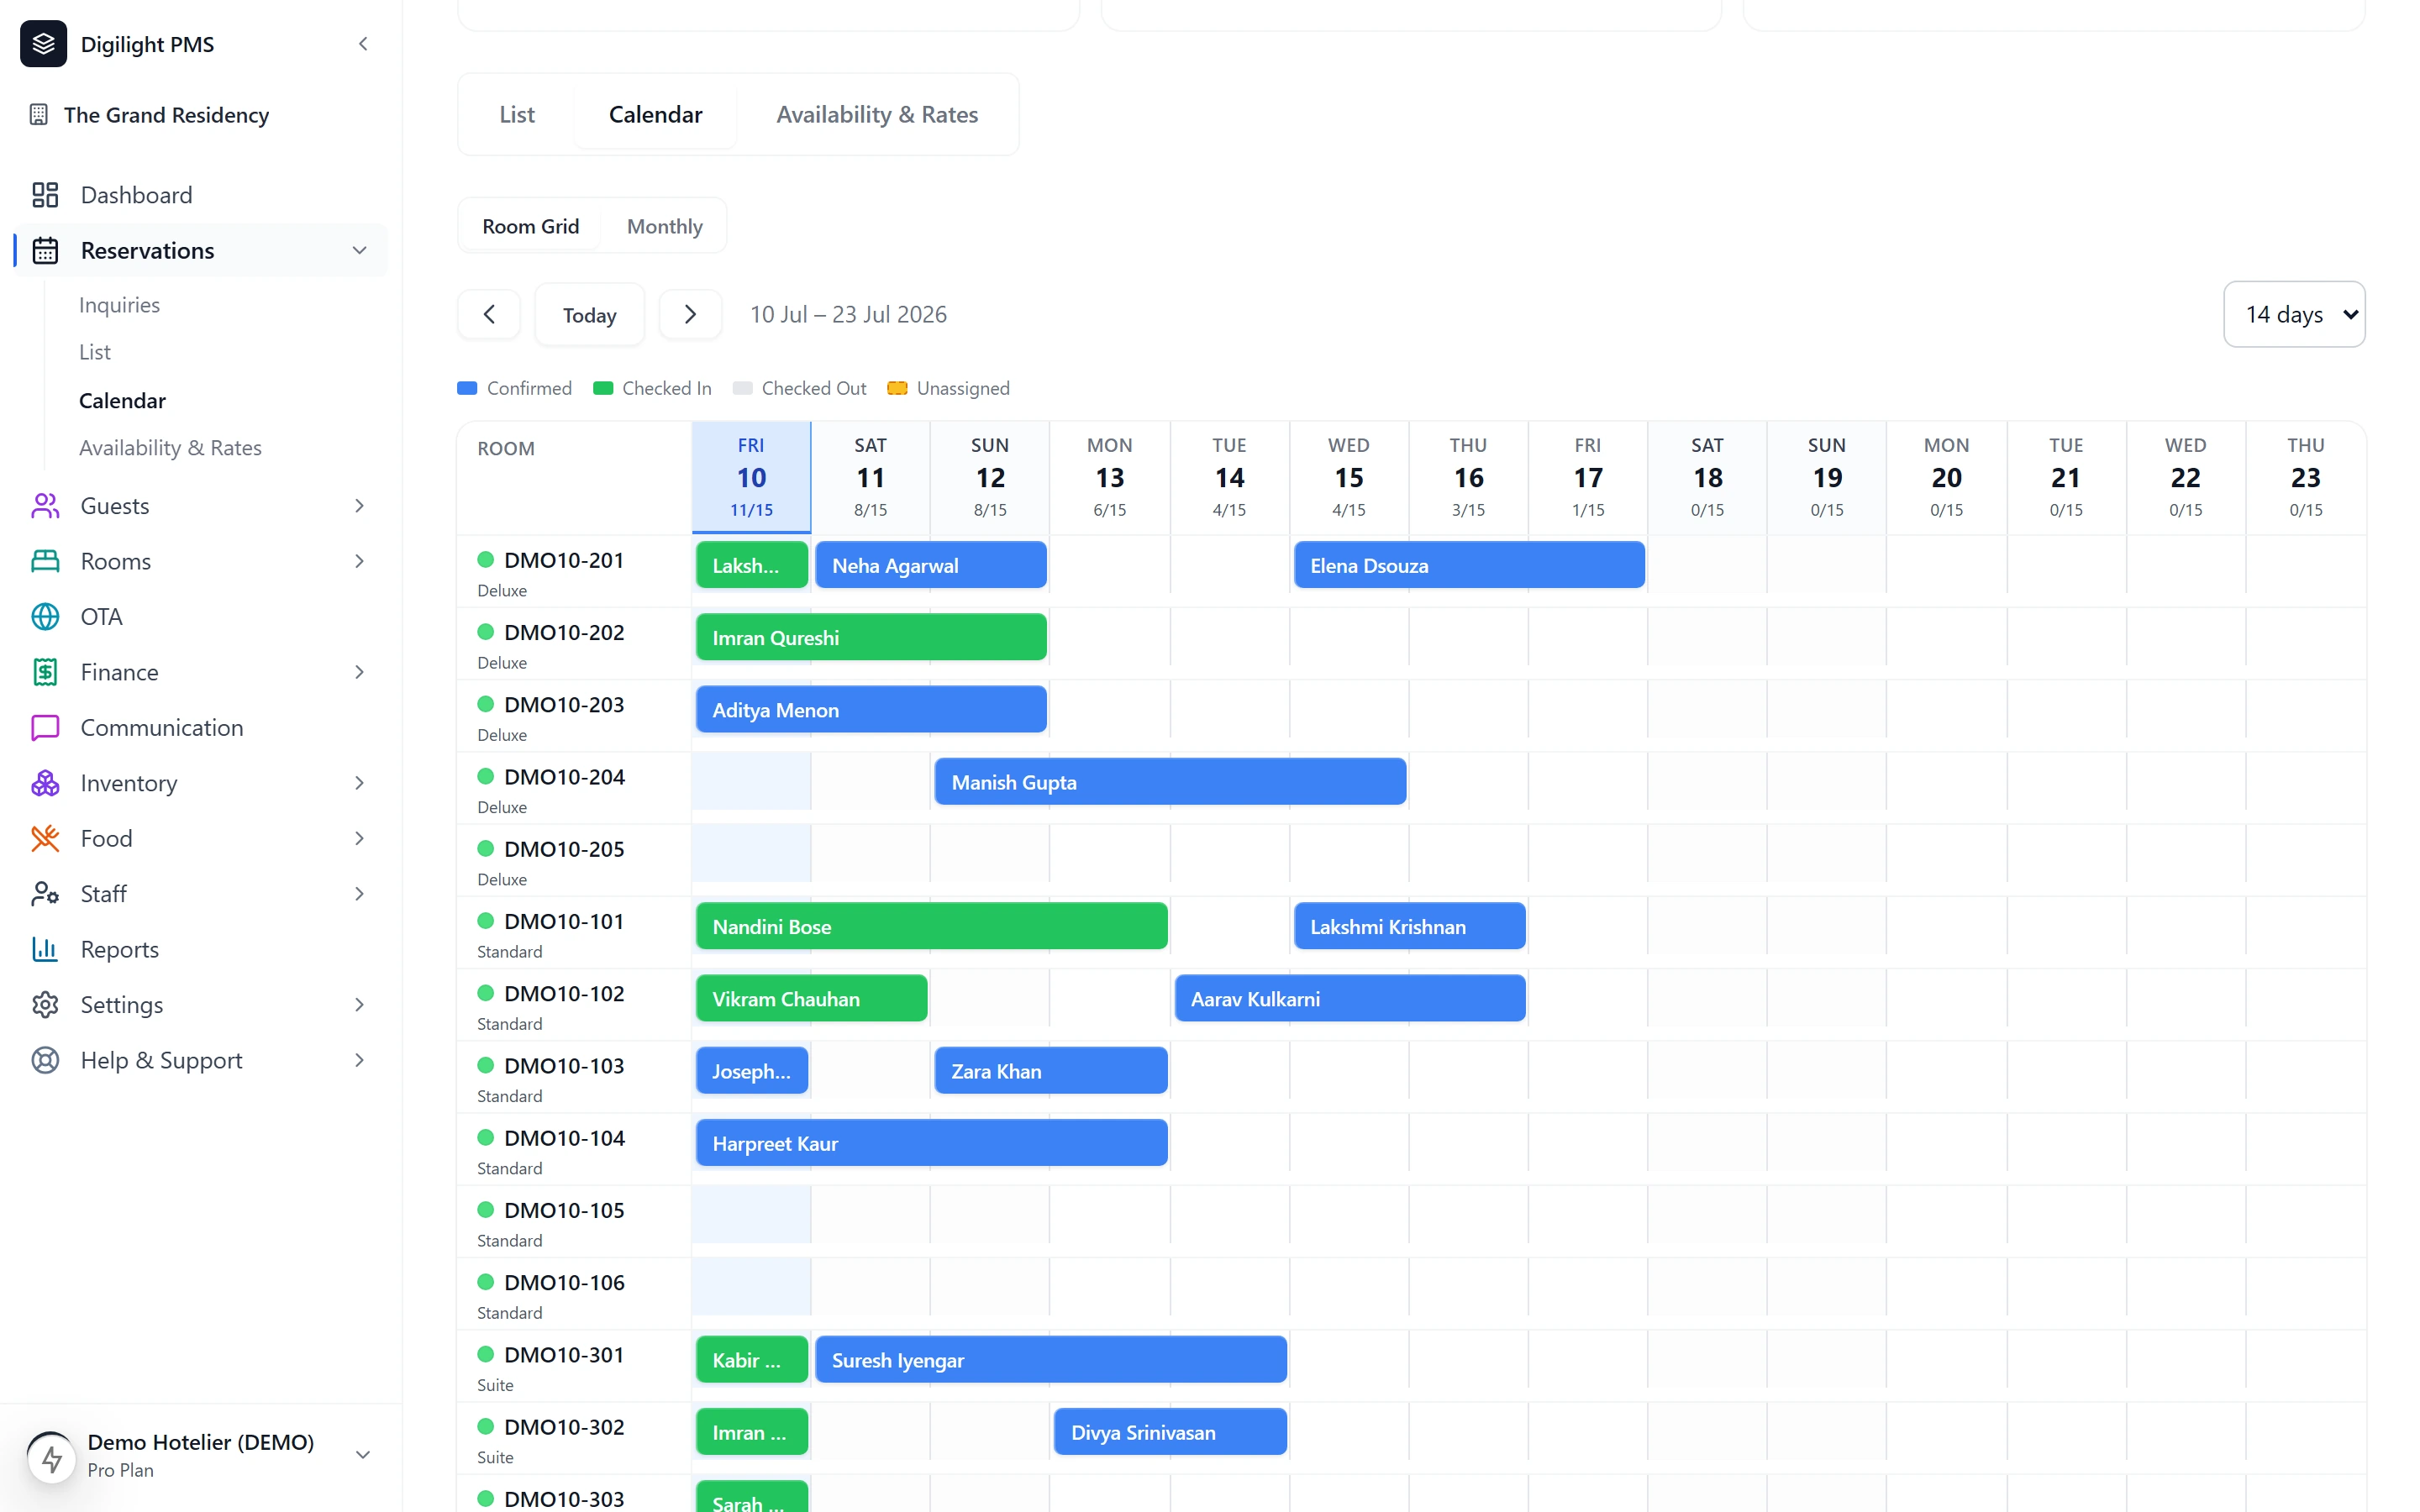
Task: Jump to Today
Action: [590, 315]
